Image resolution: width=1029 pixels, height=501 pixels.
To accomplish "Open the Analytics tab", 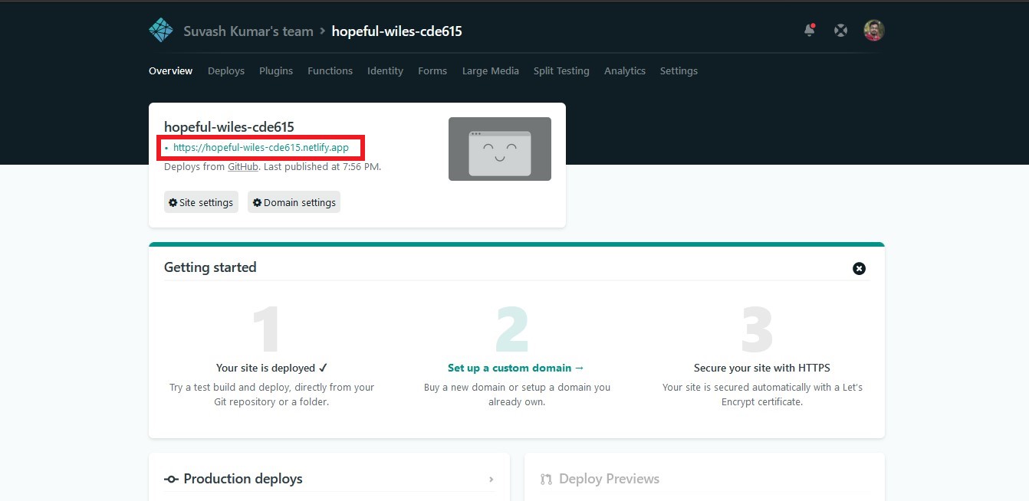I will coord(625,70).
